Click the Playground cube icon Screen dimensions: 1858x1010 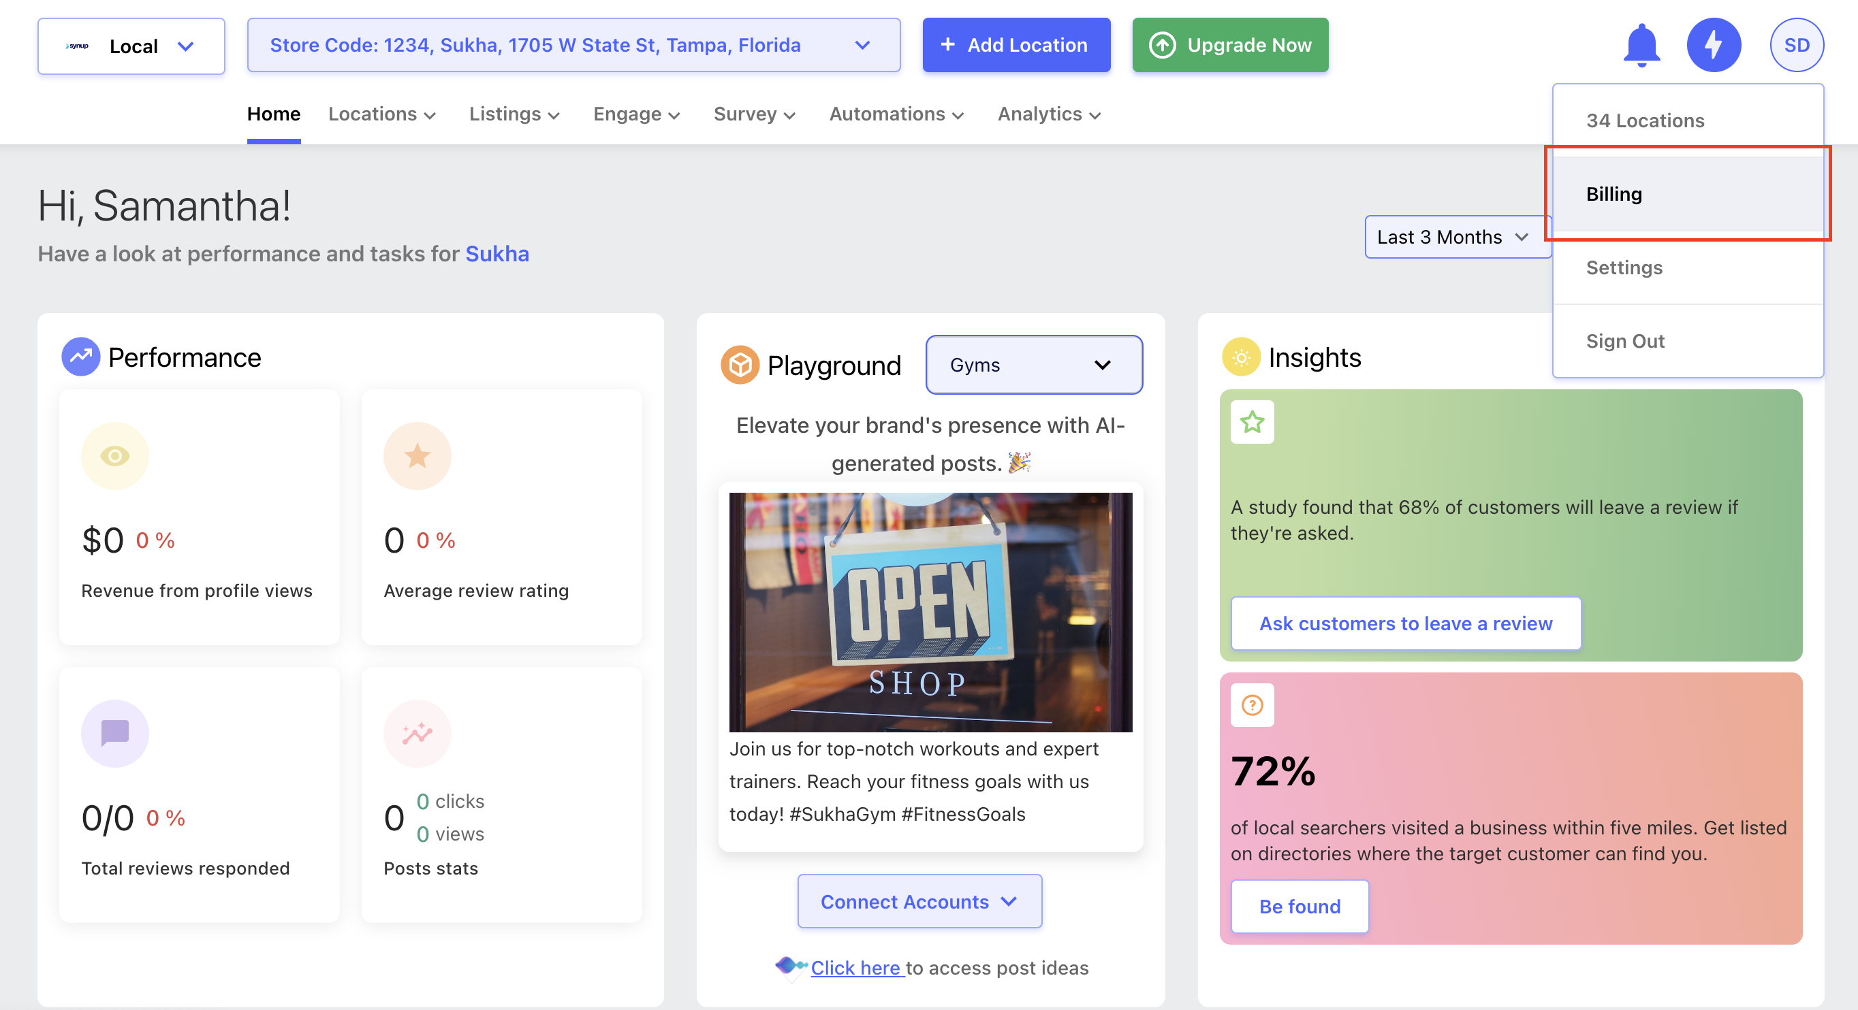point(740,365)
